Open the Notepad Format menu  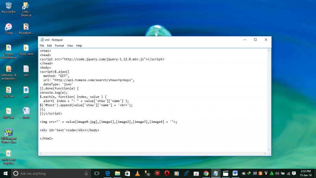59,46
